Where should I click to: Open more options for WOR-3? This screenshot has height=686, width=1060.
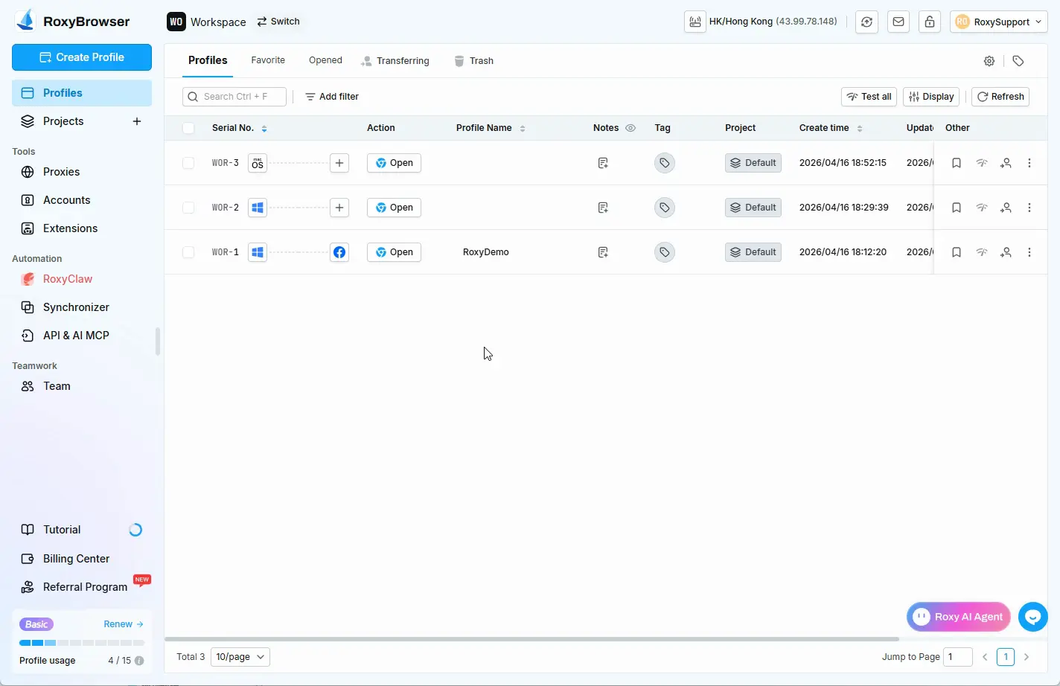click(x=1029, y=163)
